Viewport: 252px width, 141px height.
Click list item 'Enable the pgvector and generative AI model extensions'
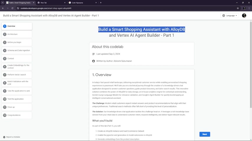point(125,135)
